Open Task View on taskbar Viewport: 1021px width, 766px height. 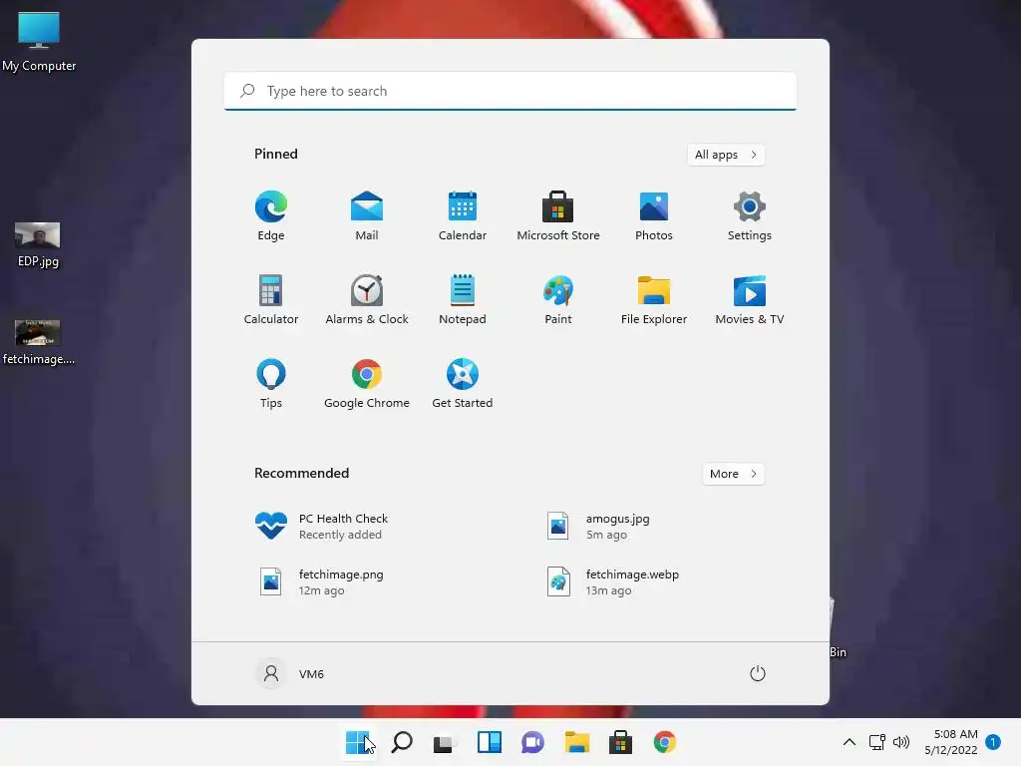coord(445,742)
